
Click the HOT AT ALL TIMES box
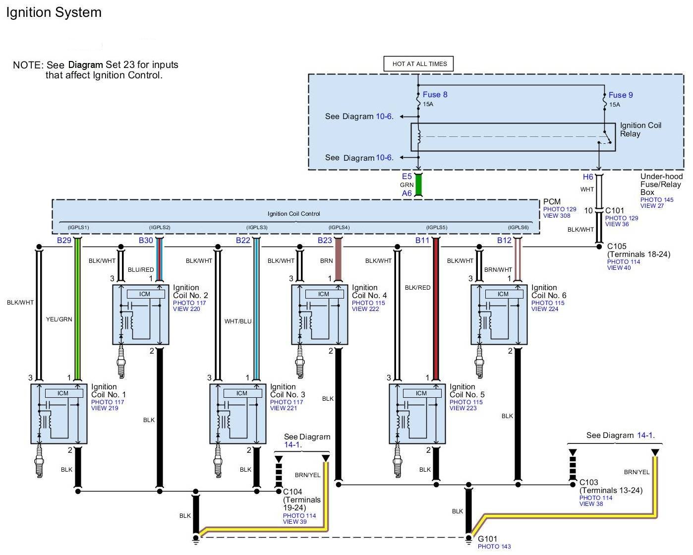(419, 64)
